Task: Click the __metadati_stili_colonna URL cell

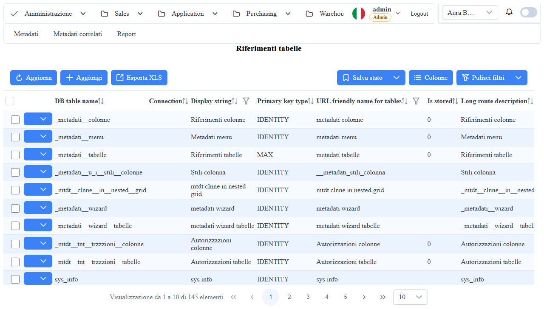Action: [x=351, y=172]
